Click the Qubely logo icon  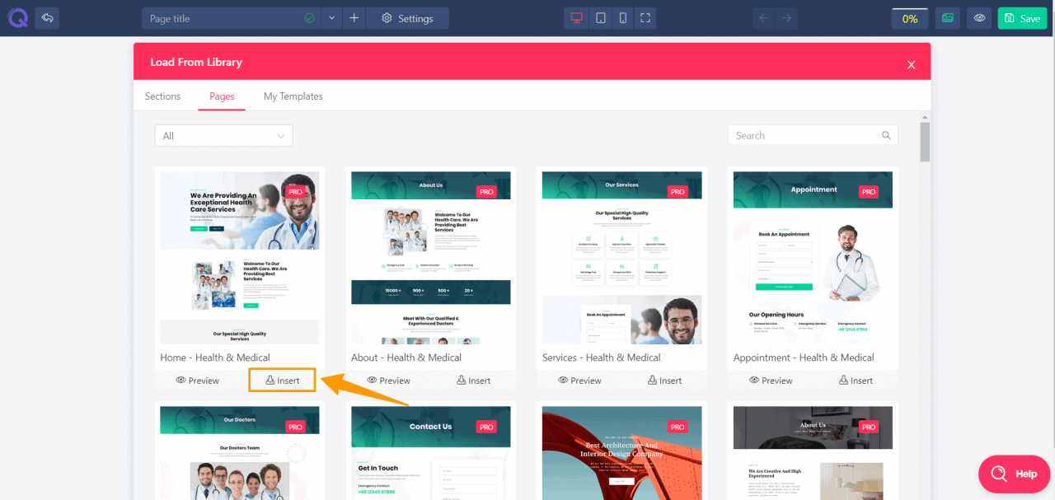(x=17, y=18)
